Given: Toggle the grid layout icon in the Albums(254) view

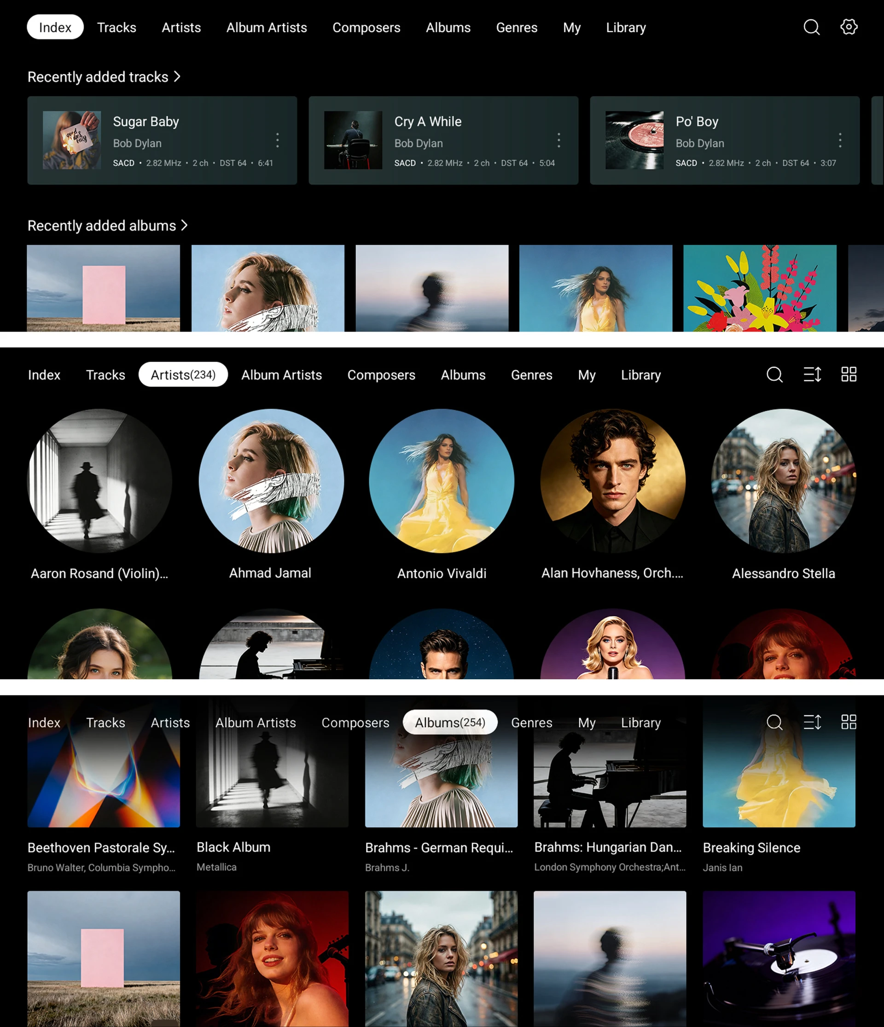Looking at the screenshot, I should click(849, 722).
